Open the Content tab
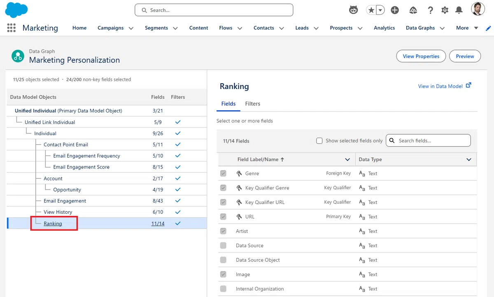 [198, 28]
